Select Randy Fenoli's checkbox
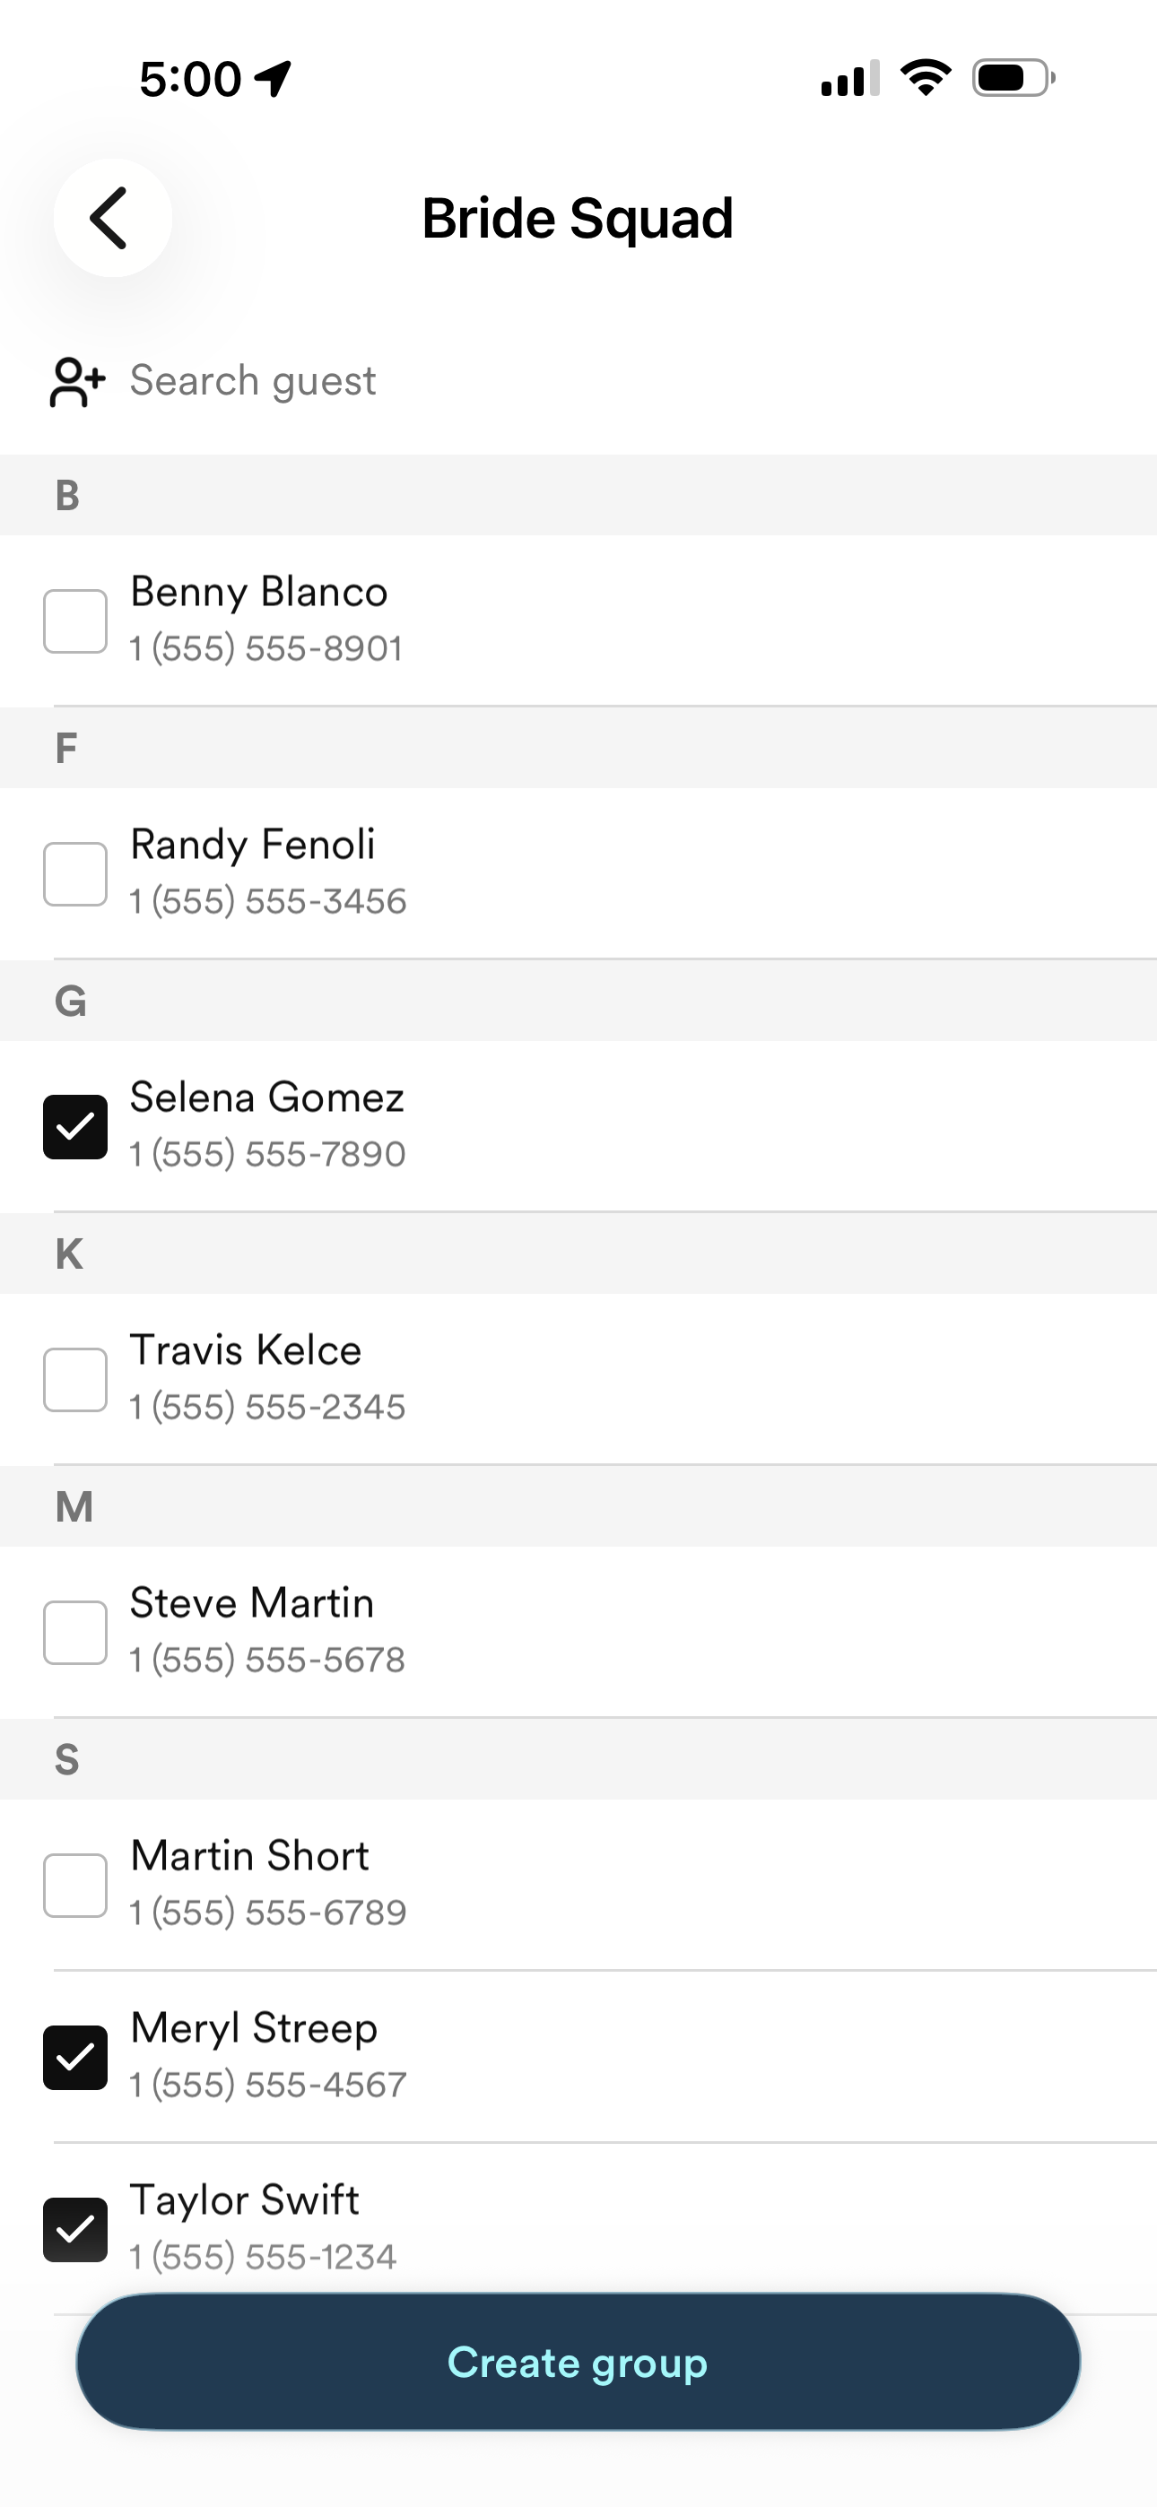The image size is (1157, 2507). (x=75, y=874)
